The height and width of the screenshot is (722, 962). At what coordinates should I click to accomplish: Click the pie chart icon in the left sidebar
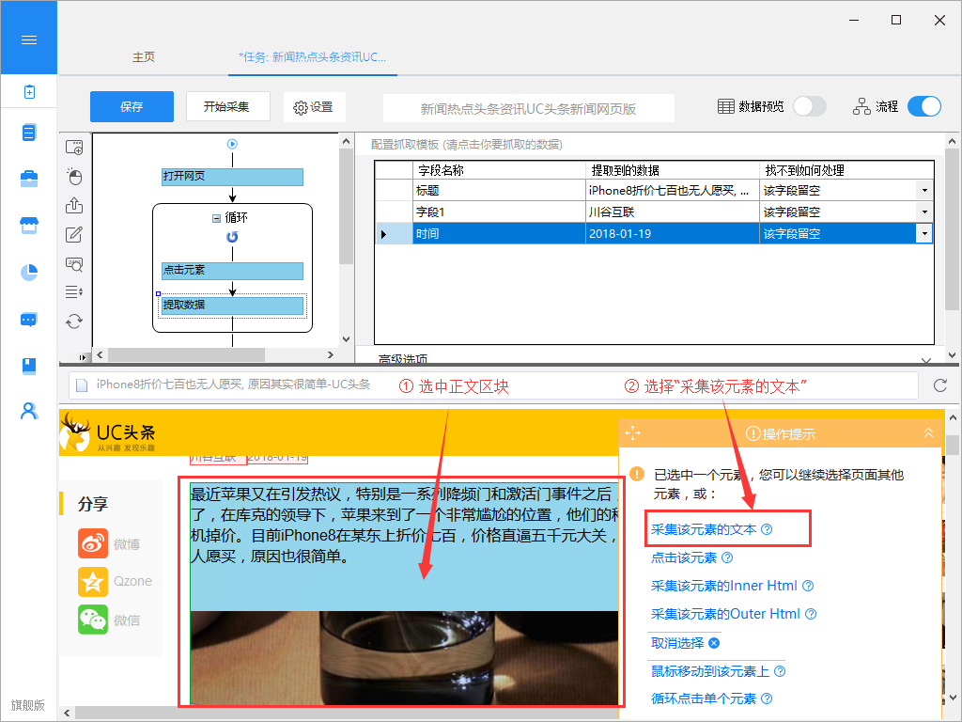pos(29,272)
